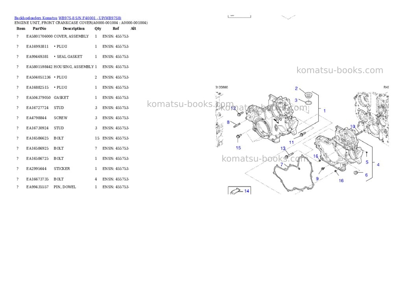Click callout number 13 beside the bolt
The image size is (403, 285).
(x=283, y=149)
